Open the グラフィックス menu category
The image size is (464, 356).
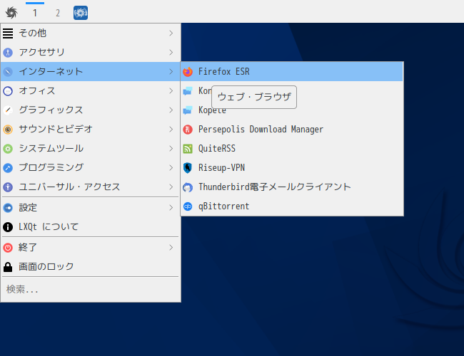(x=91, y=110)
